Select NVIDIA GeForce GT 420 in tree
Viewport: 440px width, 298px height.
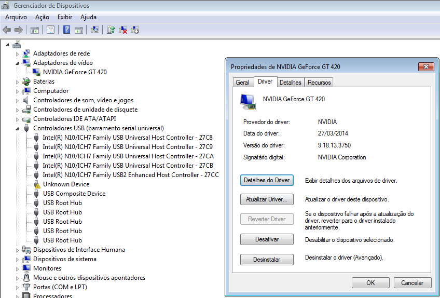coord(75,72)
